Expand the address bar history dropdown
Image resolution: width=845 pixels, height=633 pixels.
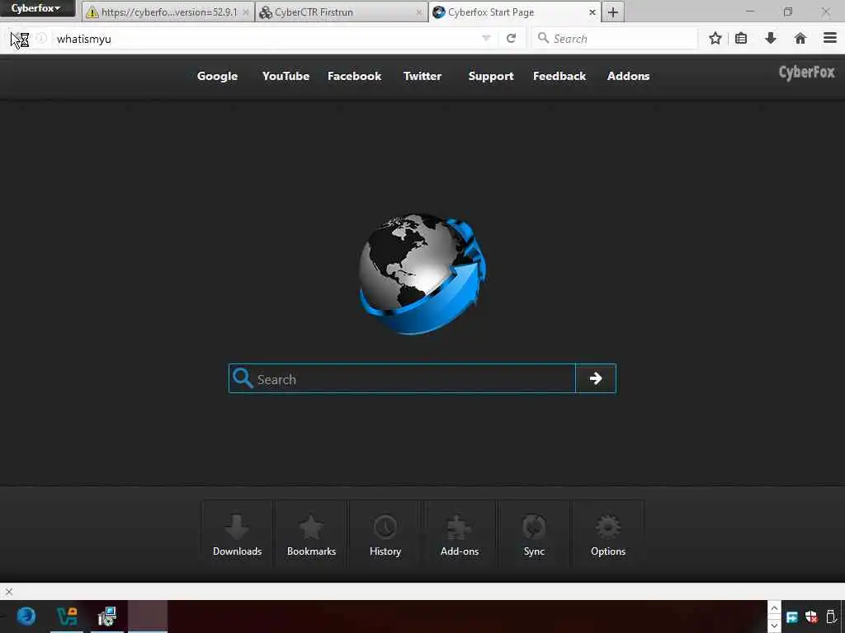tap(486, 38)
